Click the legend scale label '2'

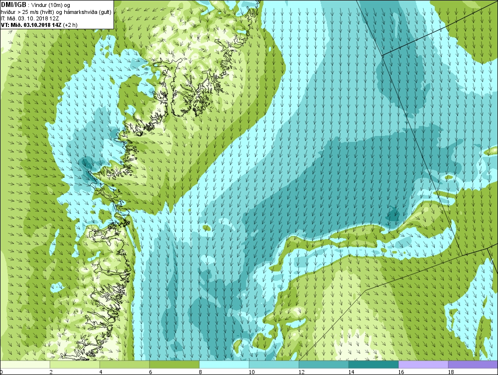pos(51,372)
